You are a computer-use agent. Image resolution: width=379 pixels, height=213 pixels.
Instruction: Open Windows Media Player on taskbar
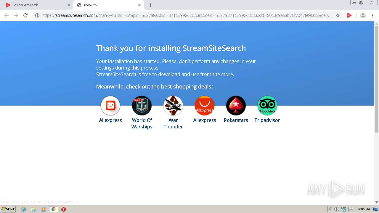click(44, 209)
